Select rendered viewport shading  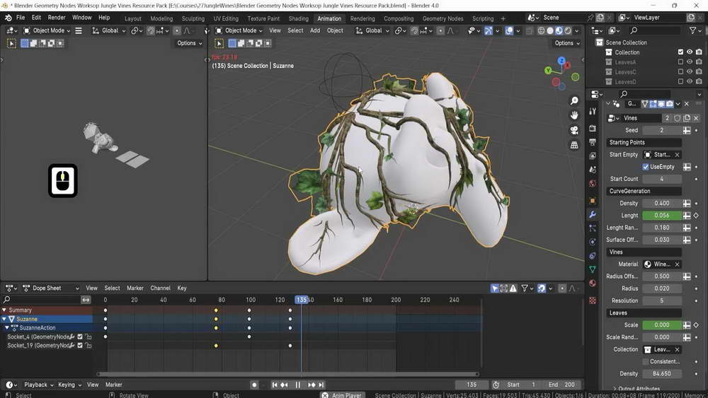point(568,30)
